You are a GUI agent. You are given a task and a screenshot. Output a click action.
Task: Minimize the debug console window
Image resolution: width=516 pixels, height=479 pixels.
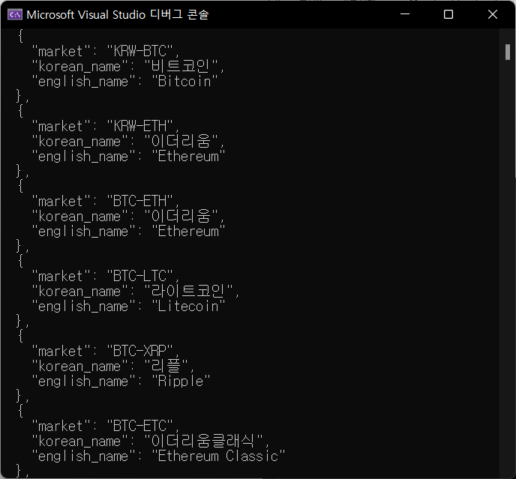coord(405,14)
